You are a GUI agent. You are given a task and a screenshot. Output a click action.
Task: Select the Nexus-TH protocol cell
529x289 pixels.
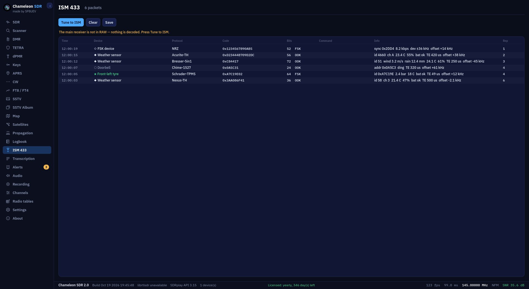tap(179, 80)
